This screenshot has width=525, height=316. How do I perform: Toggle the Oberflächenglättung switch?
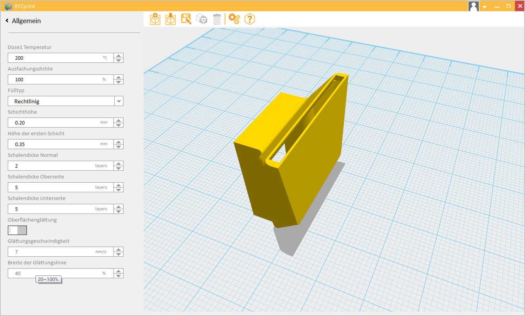(x=17, y=230)
